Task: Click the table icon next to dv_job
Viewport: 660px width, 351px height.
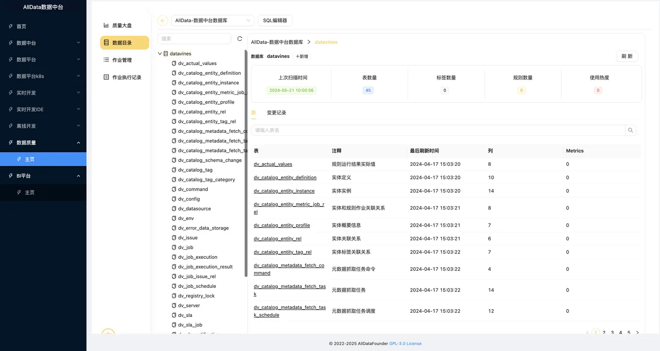Action: (174, 247)
